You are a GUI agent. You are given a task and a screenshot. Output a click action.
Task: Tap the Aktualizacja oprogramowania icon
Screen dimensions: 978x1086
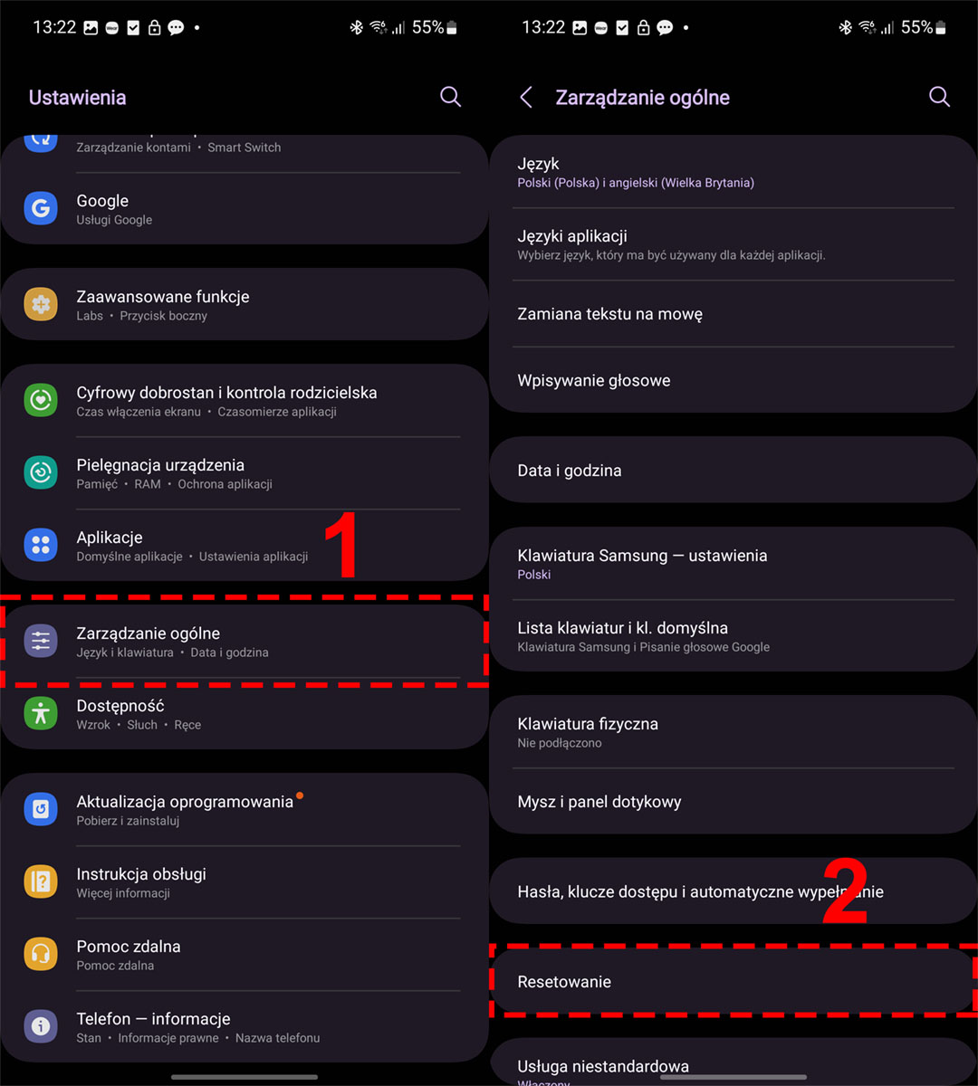tap(41, 809)
